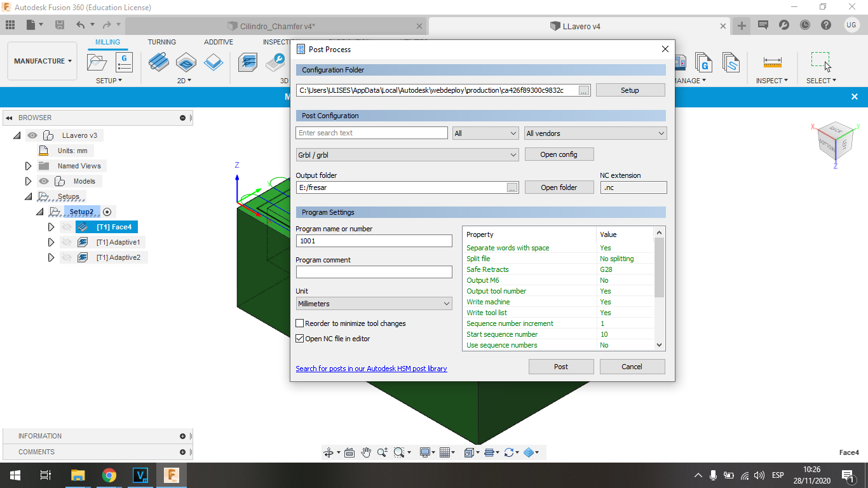Open Task View on the taskbar
The image size is (868, 488).
(46, 475)
